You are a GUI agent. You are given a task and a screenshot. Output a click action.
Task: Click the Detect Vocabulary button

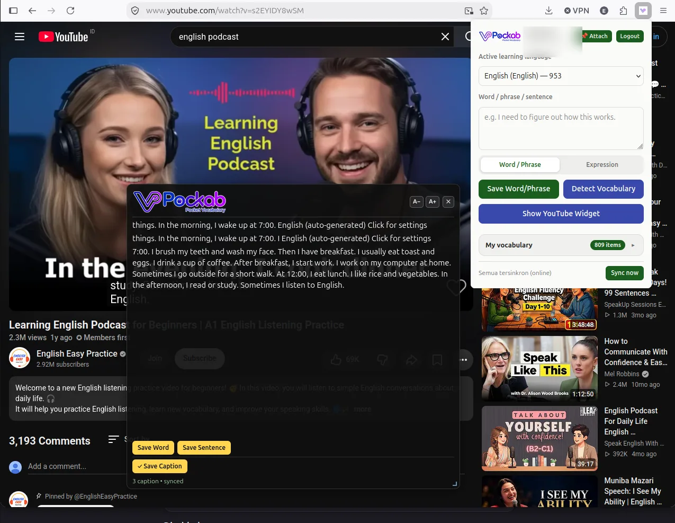604,189
